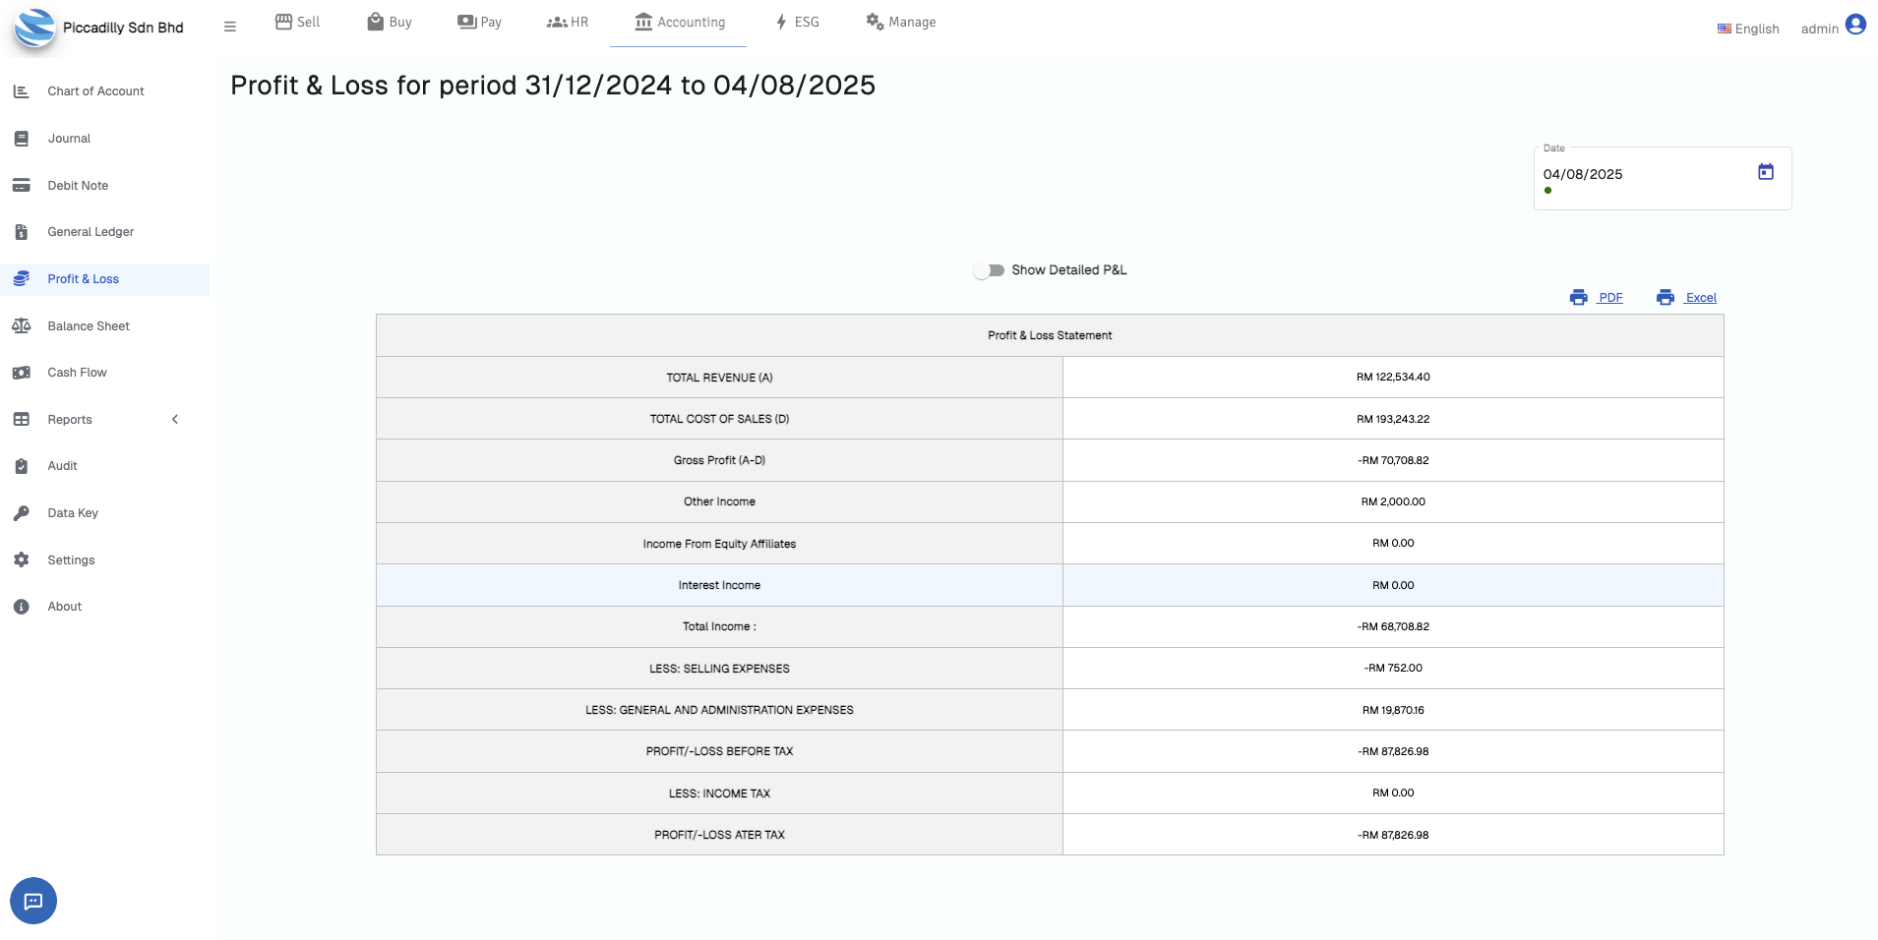Click the Reports table icon
The width and height of the screenshot is (1878, 940).
pyautogui.click(x=21, y=419)
